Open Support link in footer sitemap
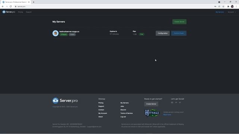 pos(101,106)
